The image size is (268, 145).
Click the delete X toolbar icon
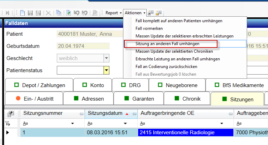tap(48, 13)
